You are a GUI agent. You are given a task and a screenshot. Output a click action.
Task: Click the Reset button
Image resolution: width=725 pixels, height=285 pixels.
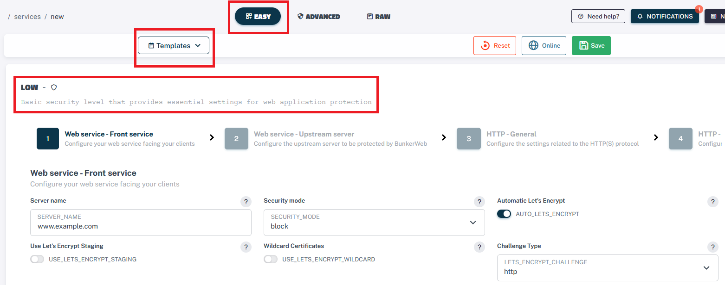pos(495,46)
